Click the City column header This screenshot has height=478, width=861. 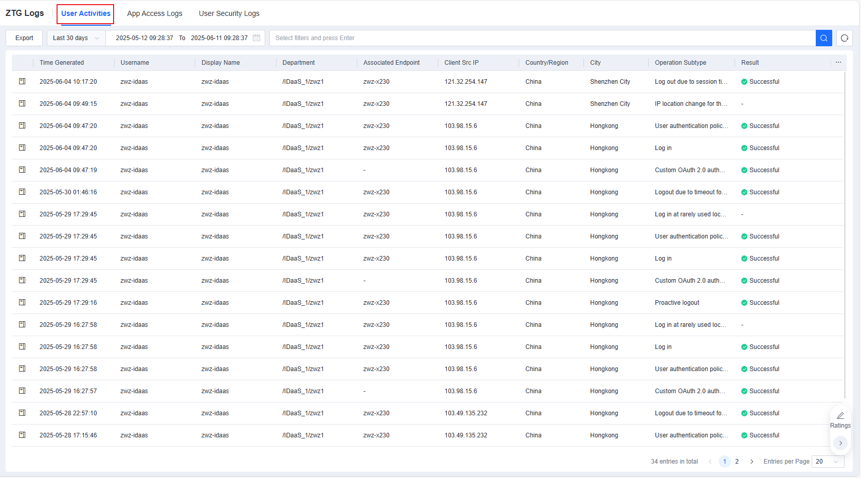tap(595, 63)
